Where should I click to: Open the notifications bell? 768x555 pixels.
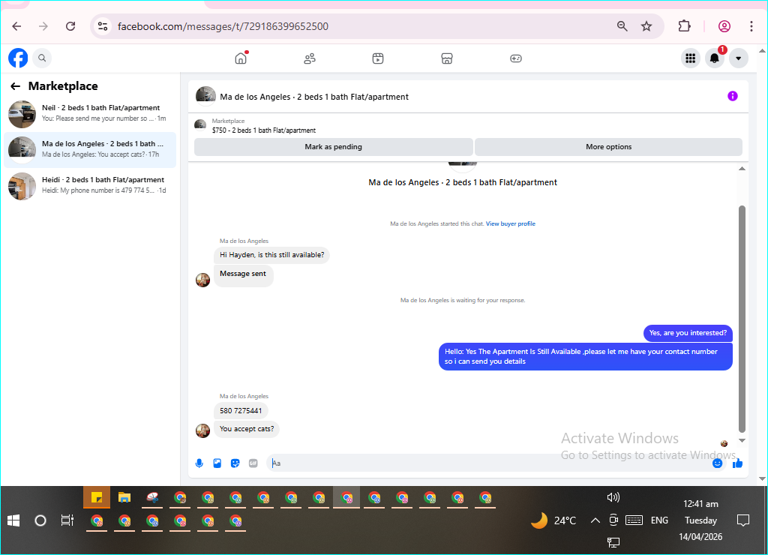point(715,58)
